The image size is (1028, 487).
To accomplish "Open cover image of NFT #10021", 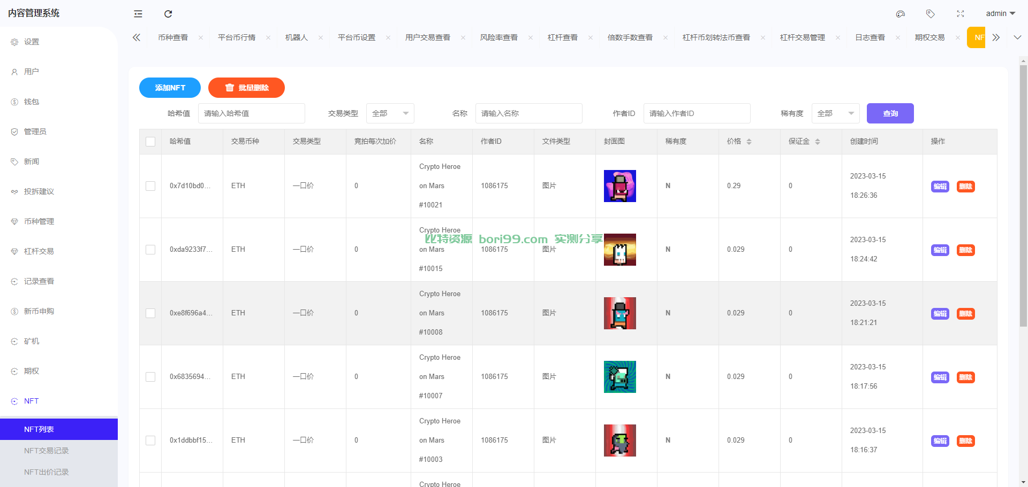I will (x=620, y=186).
